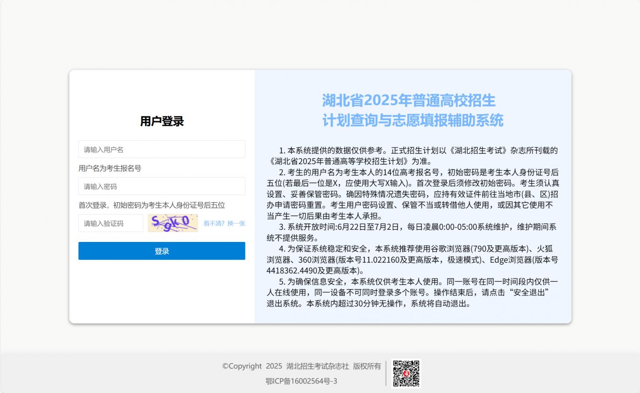
Task: Click the '用户登录' heading
Action: pos(162,121)
